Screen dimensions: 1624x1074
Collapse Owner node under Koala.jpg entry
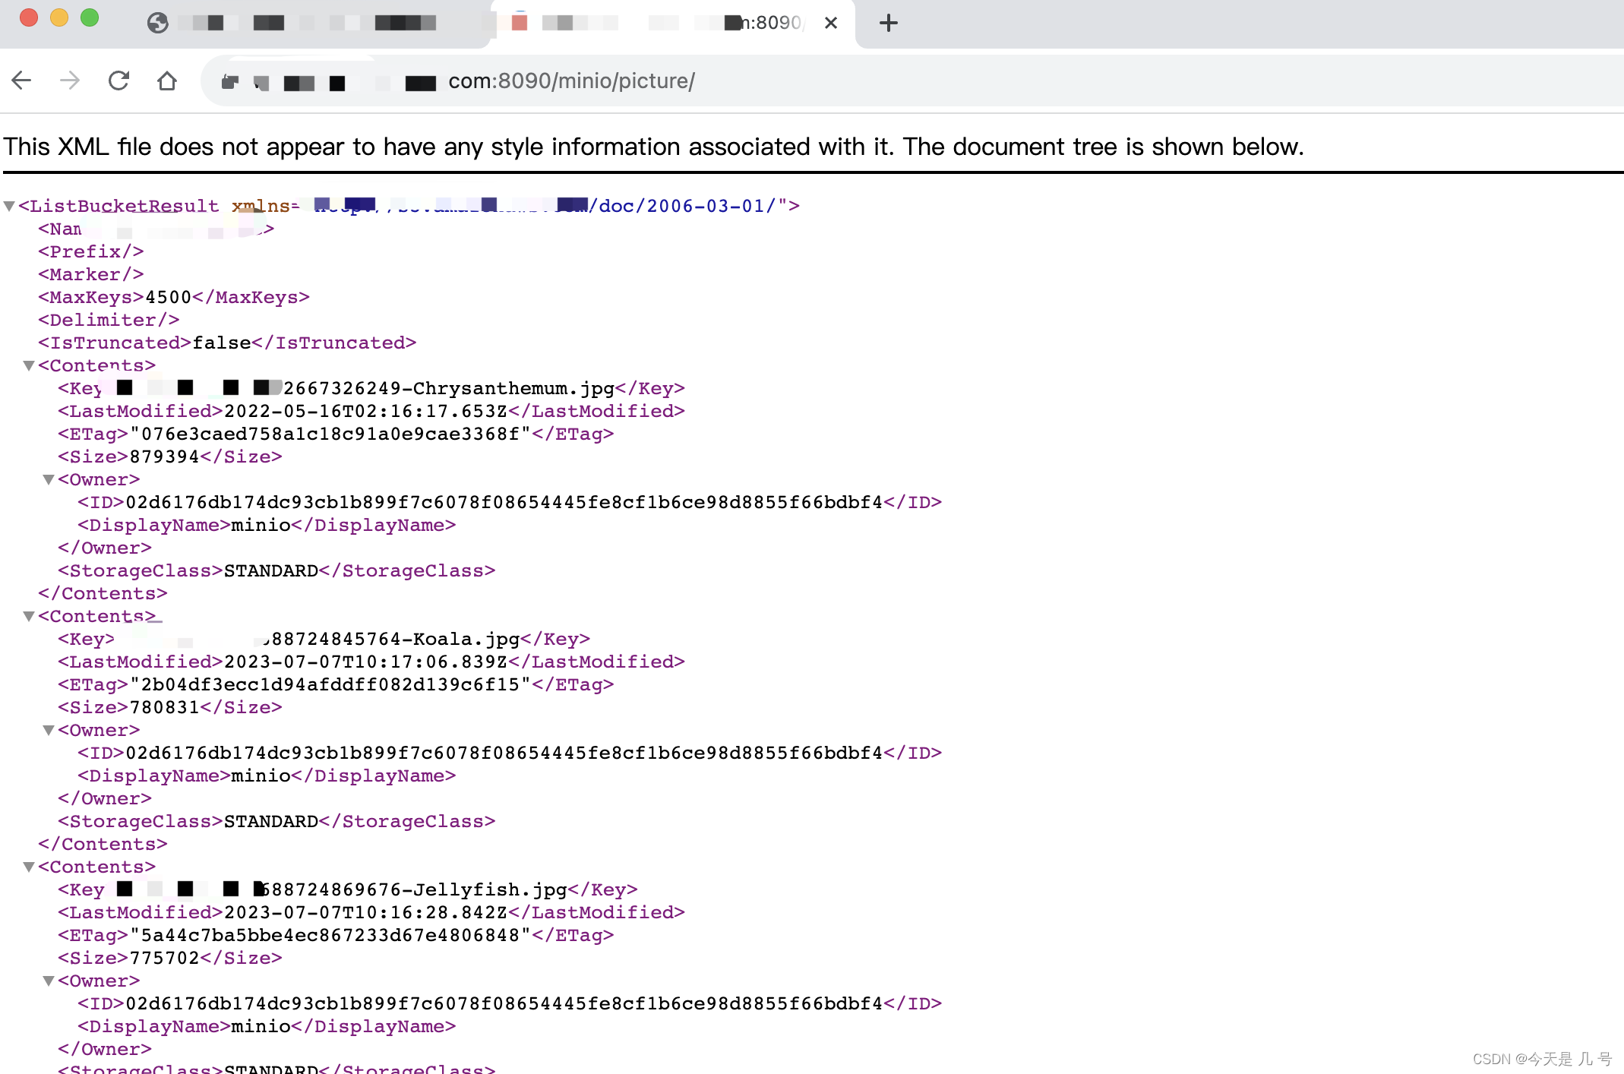(49, 730)
